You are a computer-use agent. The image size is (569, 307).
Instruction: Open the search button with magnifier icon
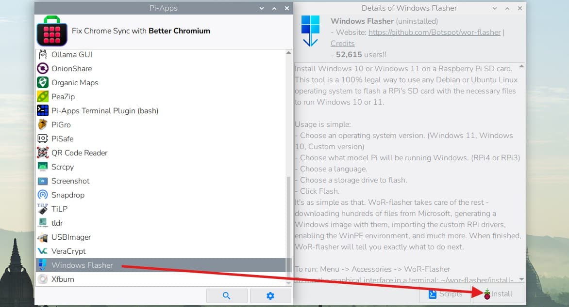[226, 295]
